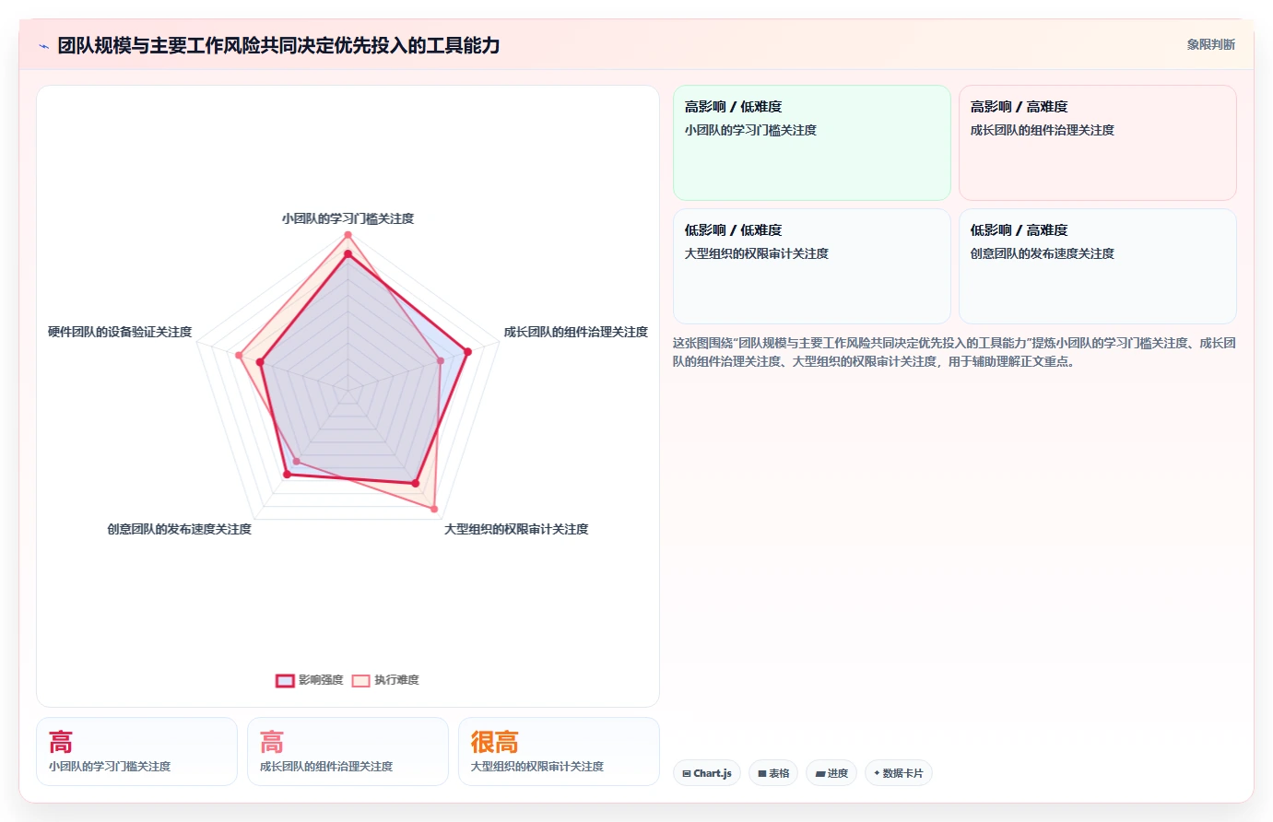Click radar axis label 硬件团队的设备验证关注度

[120, 332]
